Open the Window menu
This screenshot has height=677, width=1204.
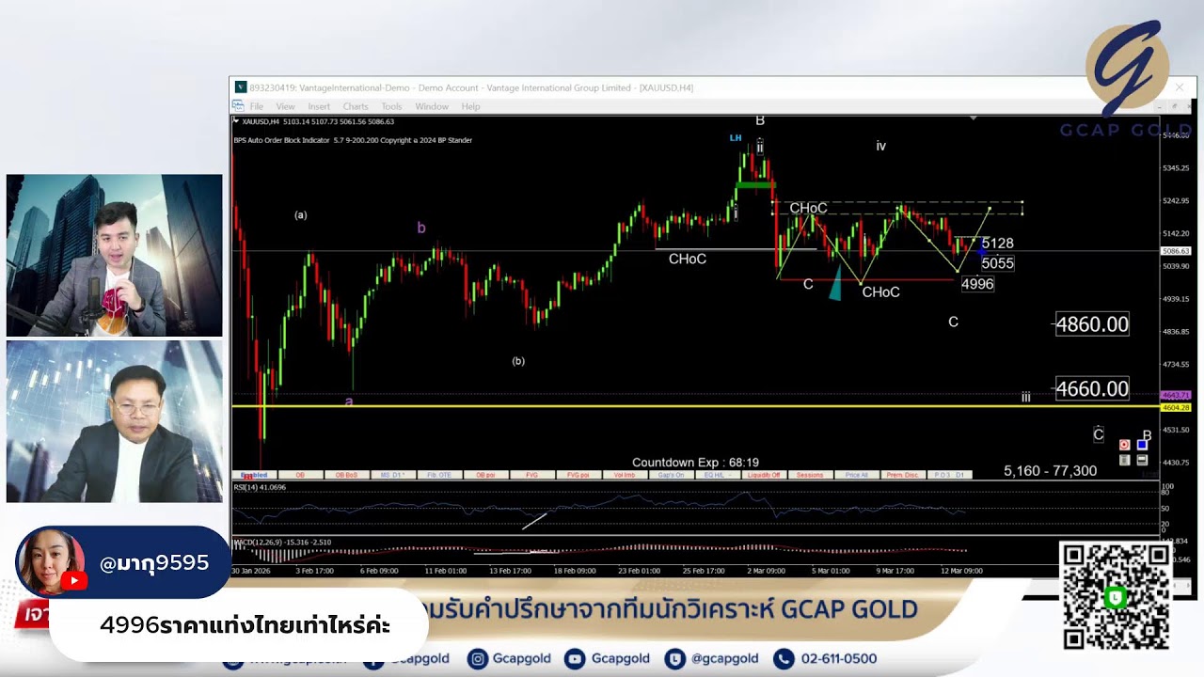pos(432,106)
